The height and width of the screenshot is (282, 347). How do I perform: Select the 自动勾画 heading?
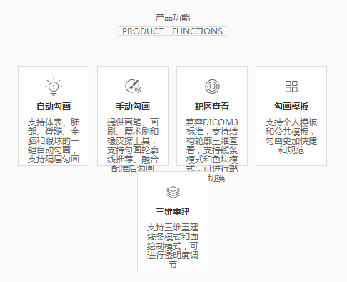point(54,107)
